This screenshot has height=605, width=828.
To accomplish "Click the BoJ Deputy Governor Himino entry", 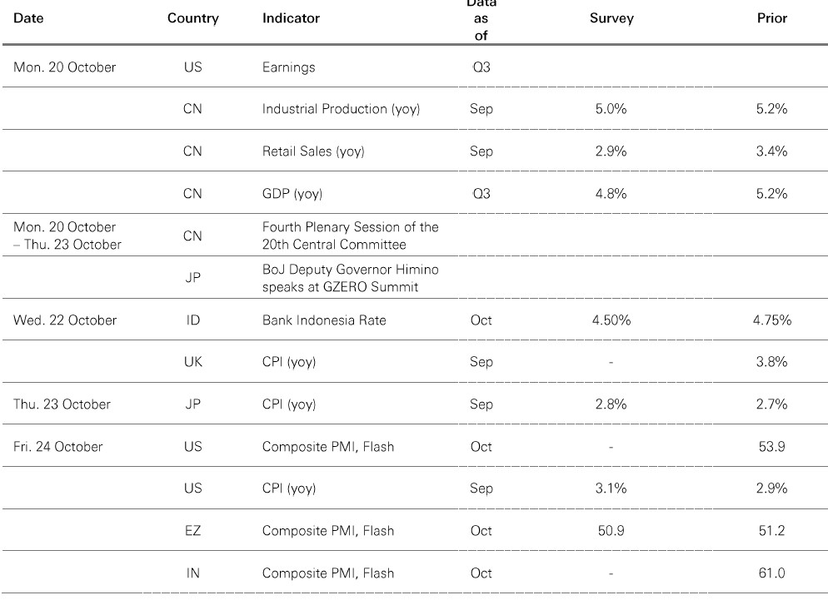I will [x=350, y=278].
